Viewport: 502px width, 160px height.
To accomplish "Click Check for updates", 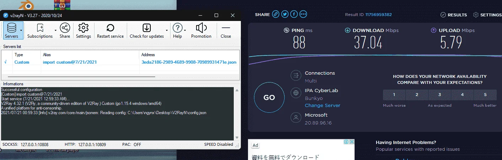I will (x=147, y=30).
